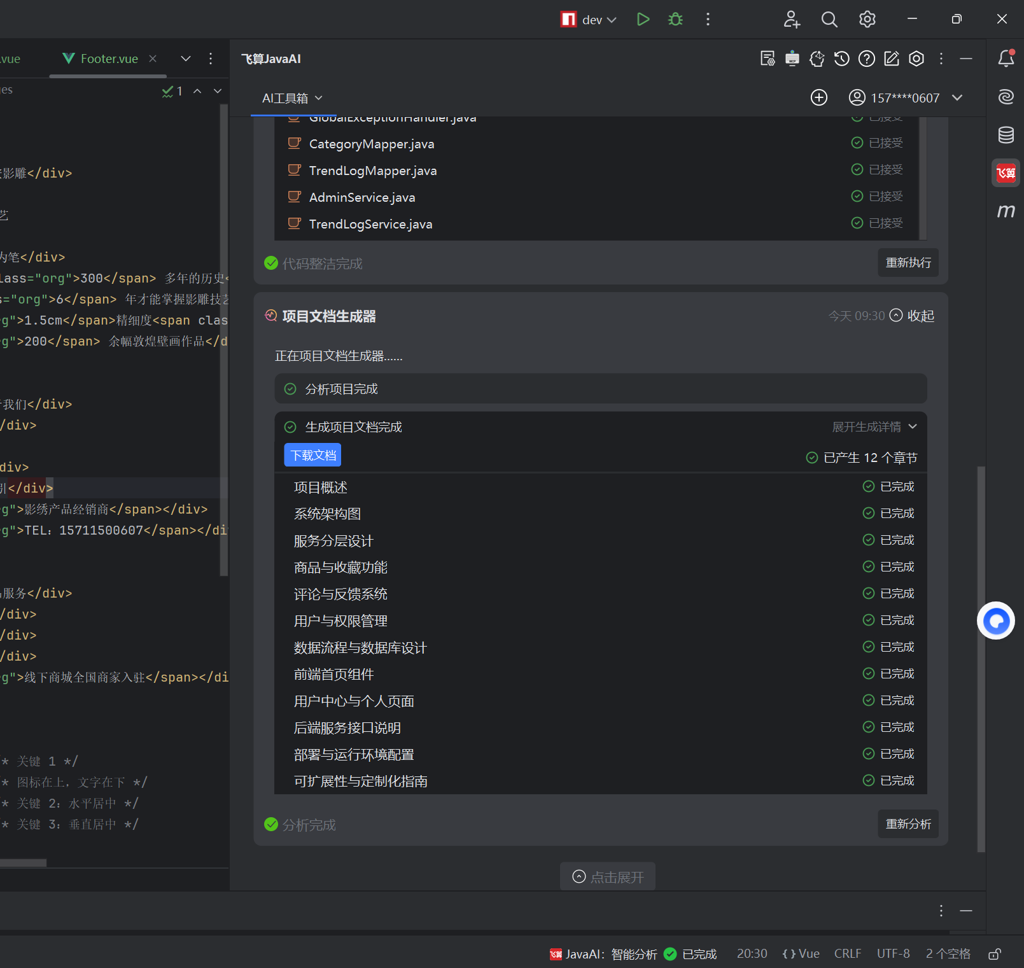Open the notifications bell in the right sidebar
1024x968 pixels.
click(x=1006, y=58)
